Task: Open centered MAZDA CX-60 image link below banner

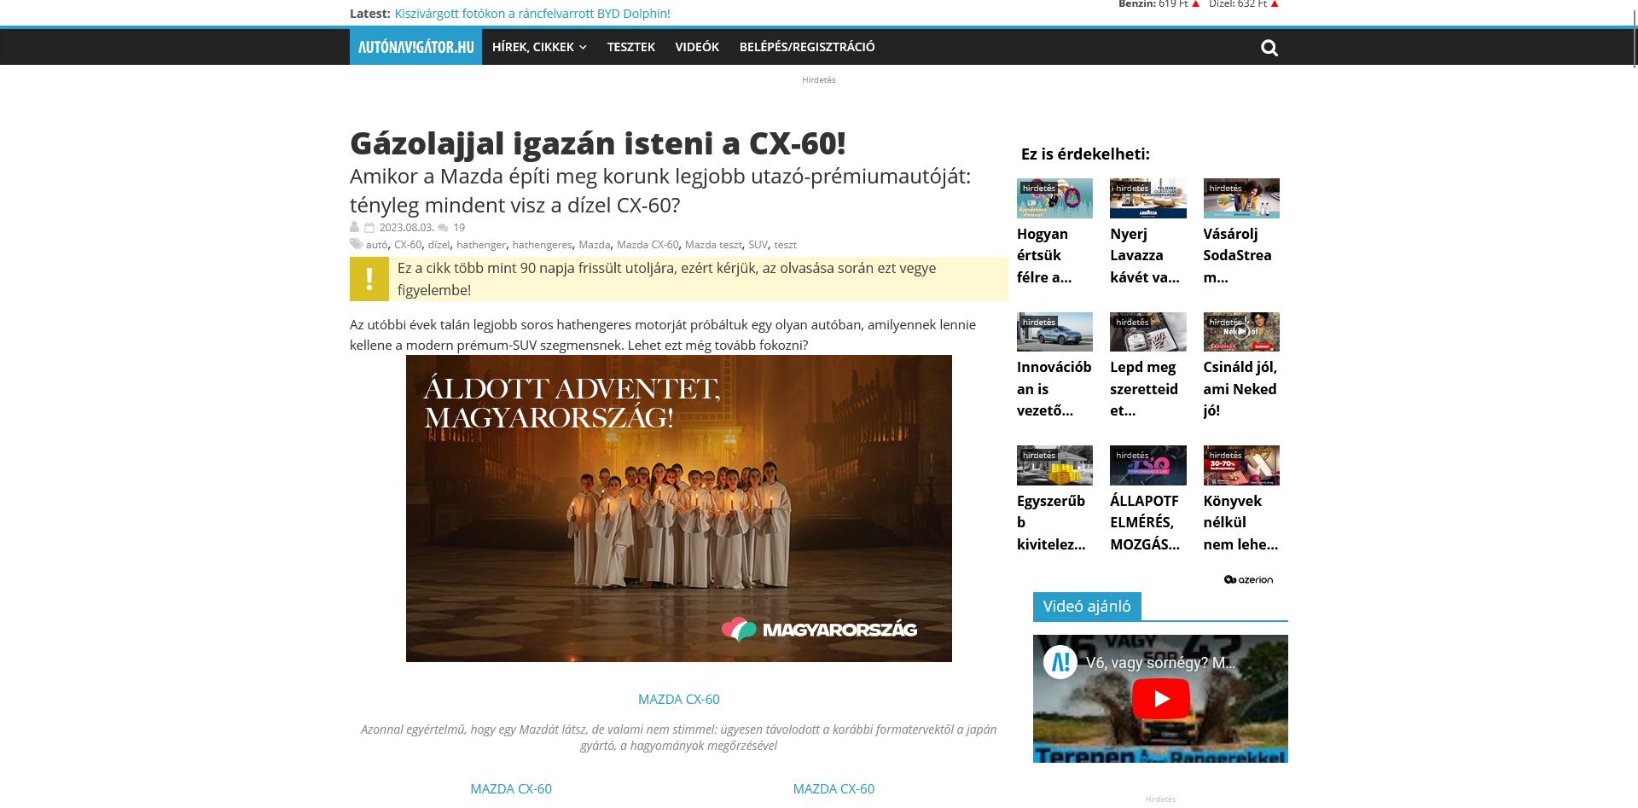Action: (x=679, y=700)
